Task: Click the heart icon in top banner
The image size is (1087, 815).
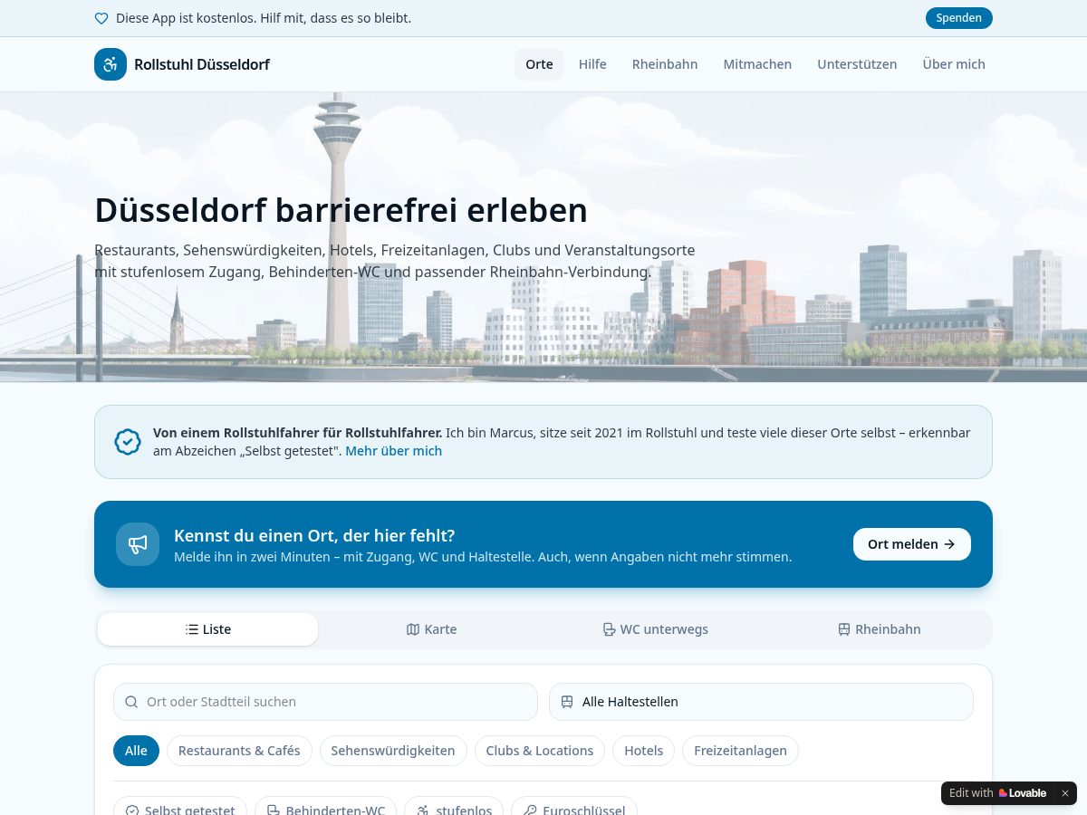Action: pyautogui.click(x=101, y=18)
